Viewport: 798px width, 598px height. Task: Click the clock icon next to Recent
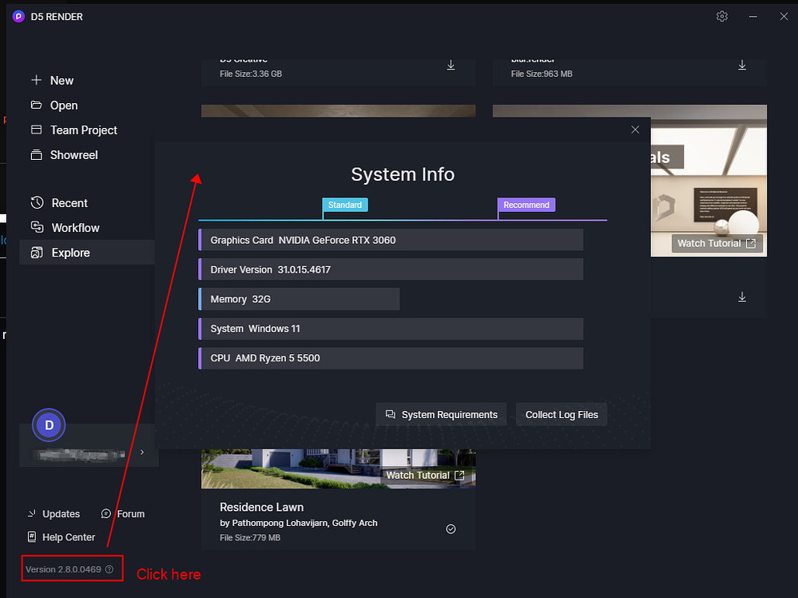point(35,202)
